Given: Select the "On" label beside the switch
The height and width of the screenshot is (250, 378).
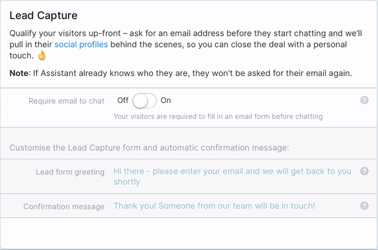Looking at the screenshot, I should 166,101.
